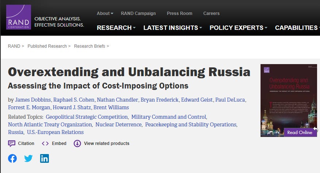This screenshot has height=173, width=320.
Task: Open author Paul DeLuca link
Action: (x=230, y=100)
